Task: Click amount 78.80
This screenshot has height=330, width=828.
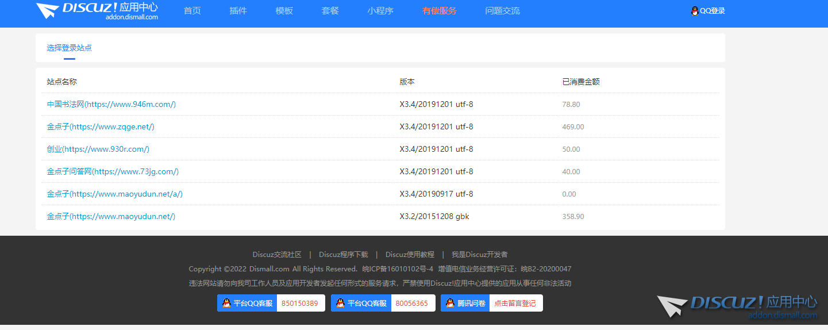Action: (x=571, y=105)
